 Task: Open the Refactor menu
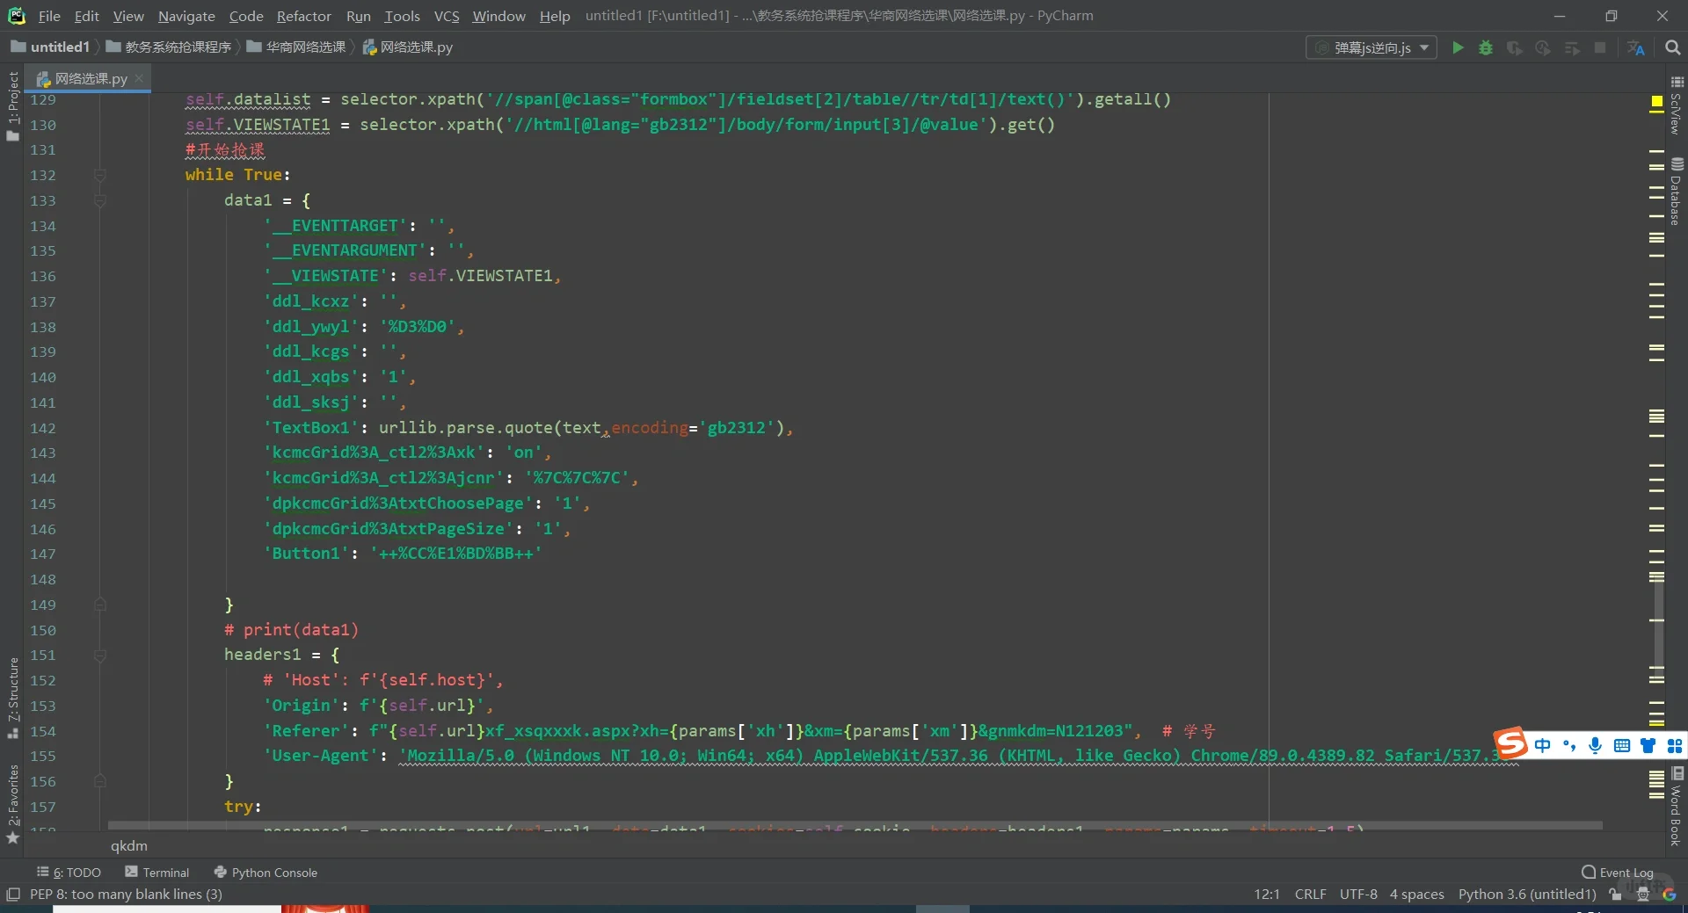[x=304, y=16]
